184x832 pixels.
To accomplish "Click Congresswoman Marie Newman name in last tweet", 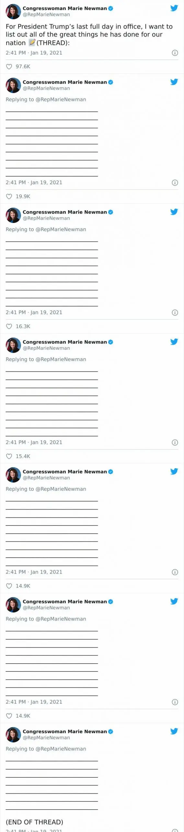I will pos(65,732).
